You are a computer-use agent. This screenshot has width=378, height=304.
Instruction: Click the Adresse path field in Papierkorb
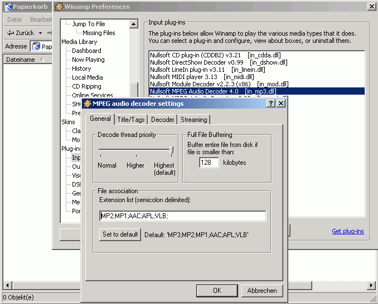(x=41, y=46)
